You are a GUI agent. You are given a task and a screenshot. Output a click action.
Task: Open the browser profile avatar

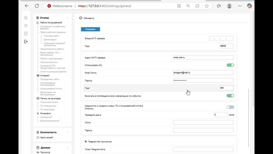point(229,6)
